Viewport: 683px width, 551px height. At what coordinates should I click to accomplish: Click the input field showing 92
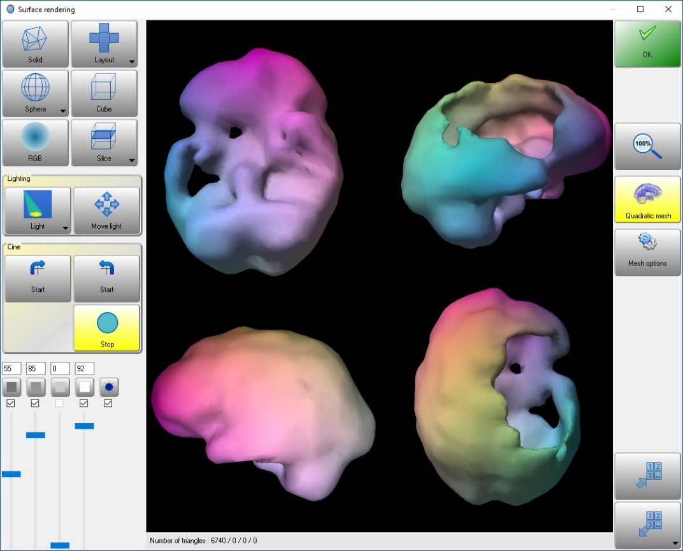[84, 368]
